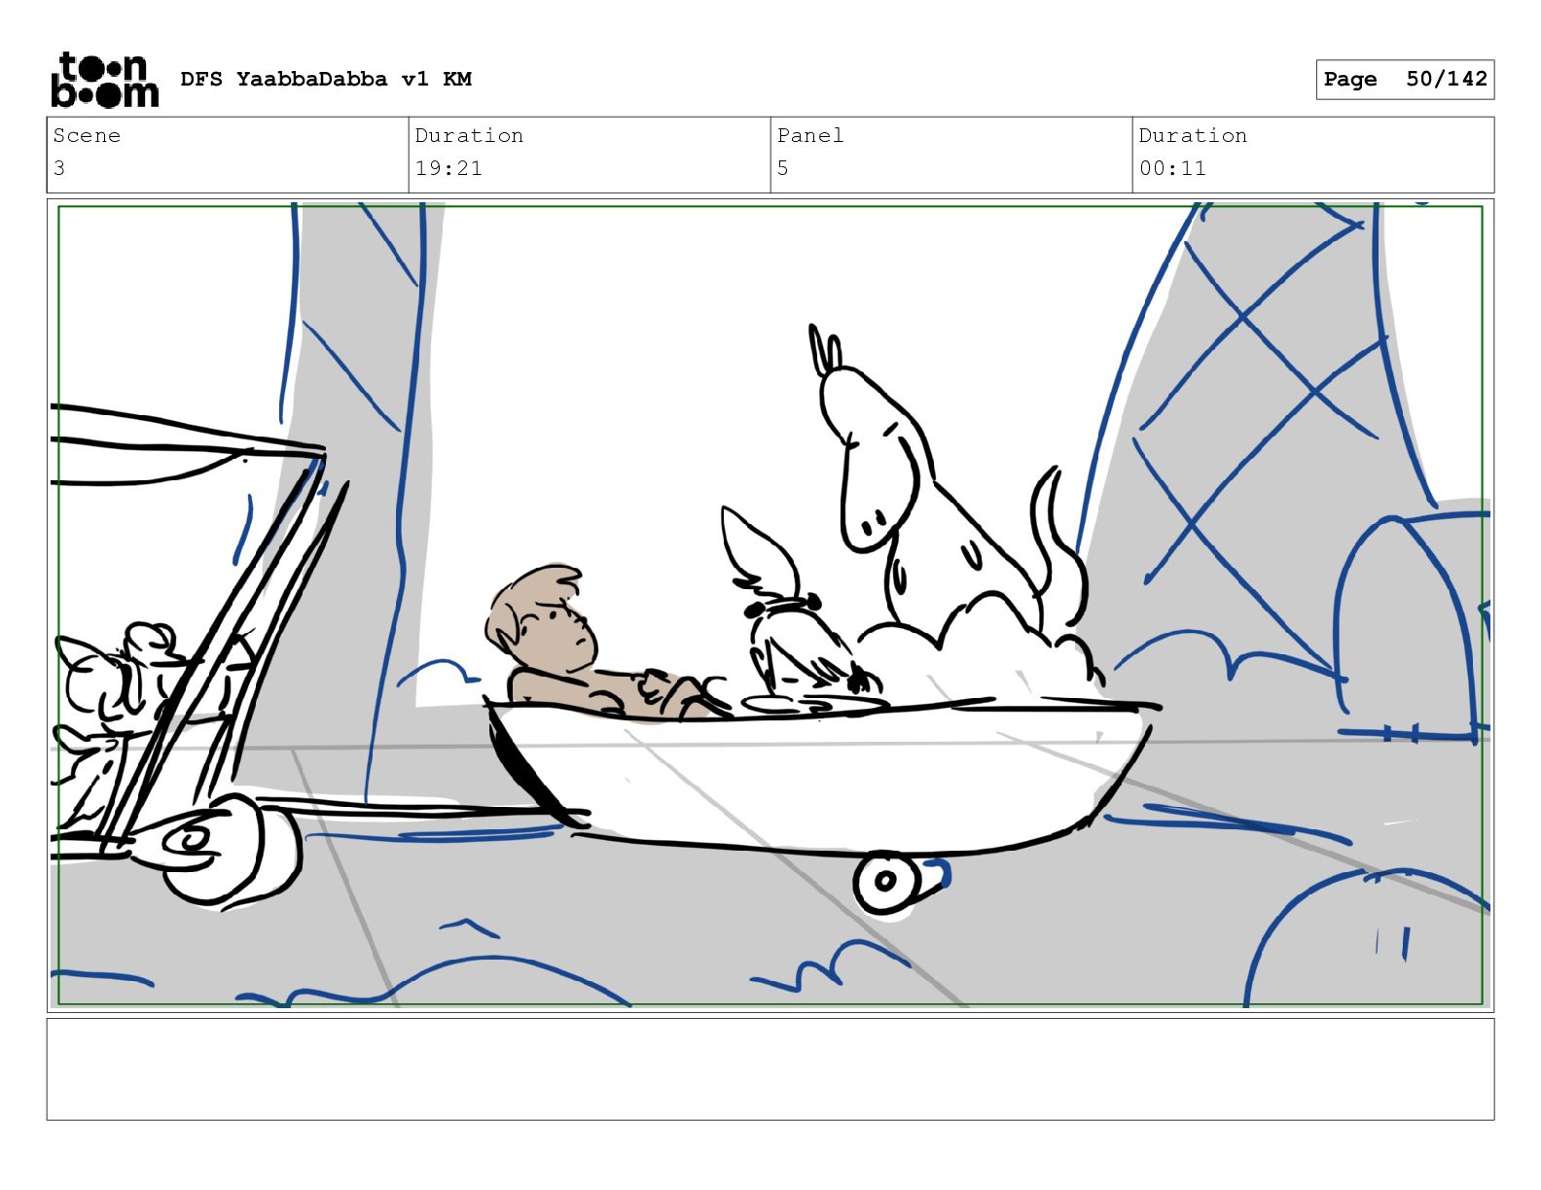Select the scene number value '3'
The image size is (1541, 1190).
pyautogui.click(x=59, y=168)
